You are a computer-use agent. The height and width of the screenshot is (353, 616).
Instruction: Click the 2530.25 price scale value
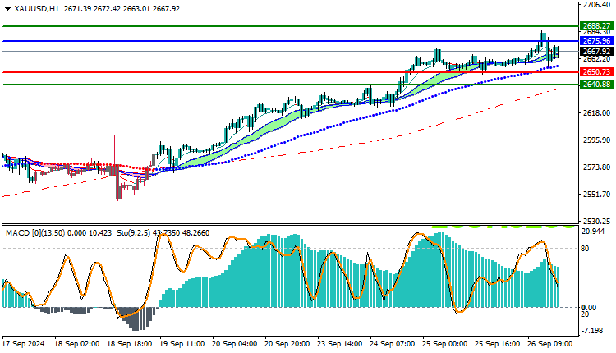coord(597,222)
